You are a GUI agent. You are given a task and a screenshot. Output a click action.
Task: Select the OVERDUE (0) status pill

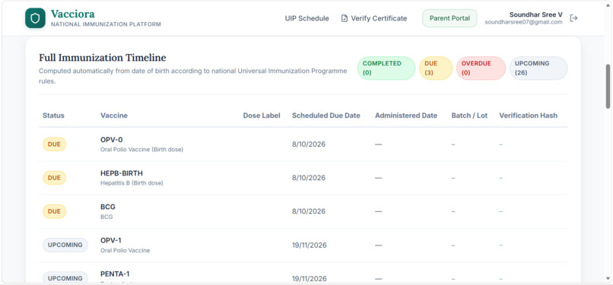[x=481, y=68]
